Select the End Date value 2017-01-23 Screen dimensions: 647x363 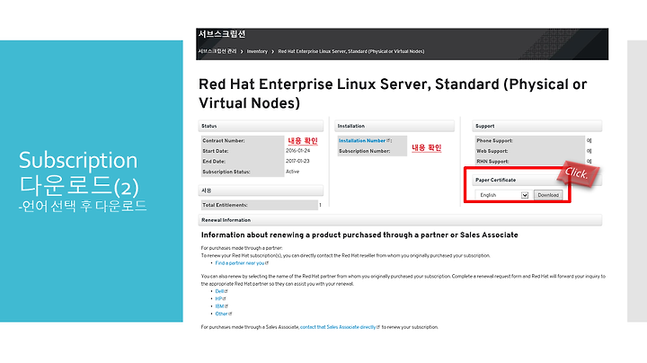point(297,161)
